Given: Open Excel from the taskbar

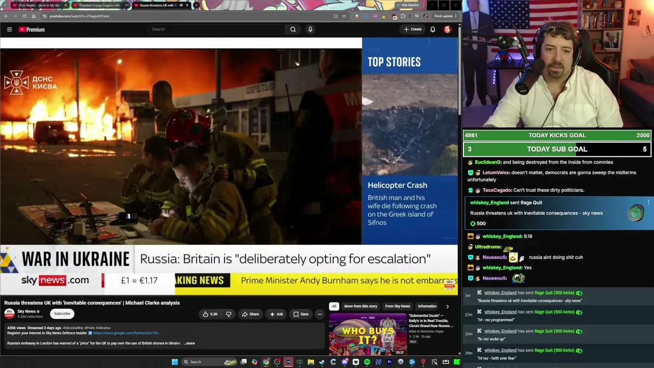Looking at the screenshot, I should 299,362.
